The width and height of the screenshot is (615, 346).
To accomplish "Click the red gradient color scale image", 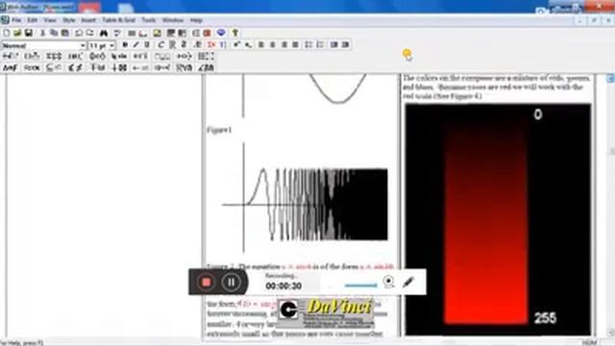I will click(x=498, y=220).
